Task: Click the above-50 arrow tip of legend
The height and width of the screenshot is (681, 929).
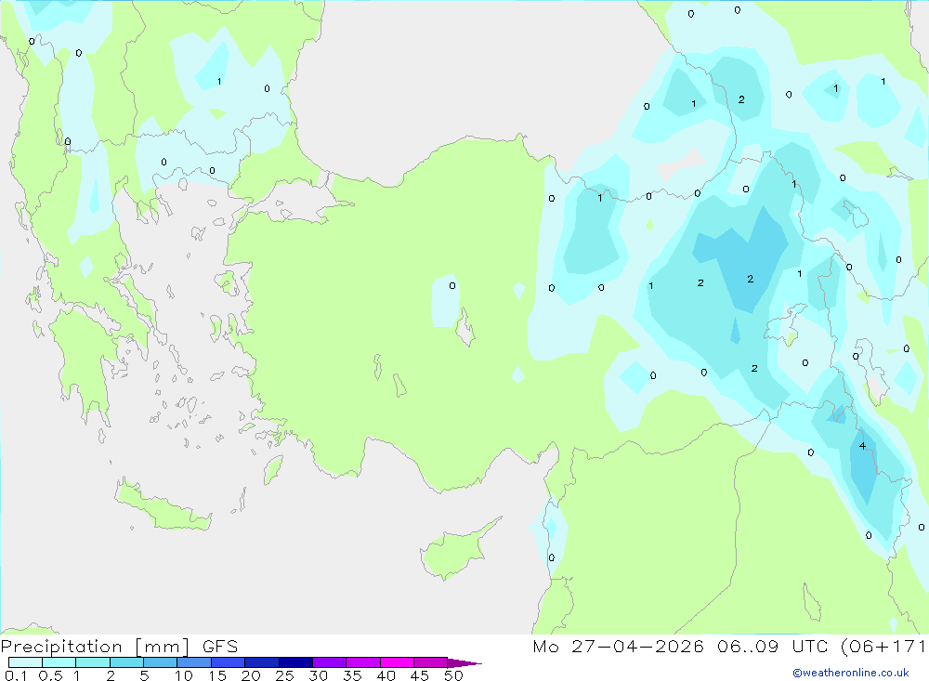Action: click(x=464, y=662)
